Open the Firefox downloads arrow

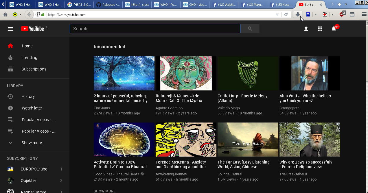(297, 14)
